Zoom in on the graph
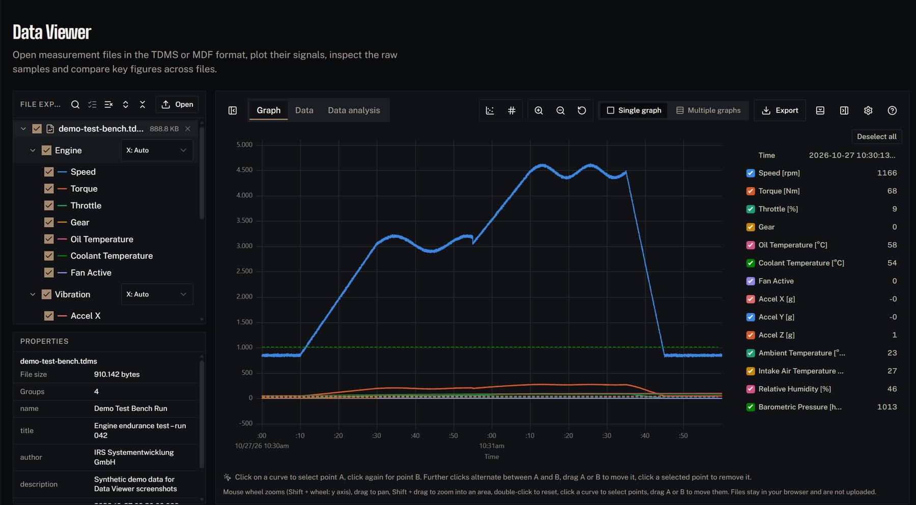 pos(538,110)
